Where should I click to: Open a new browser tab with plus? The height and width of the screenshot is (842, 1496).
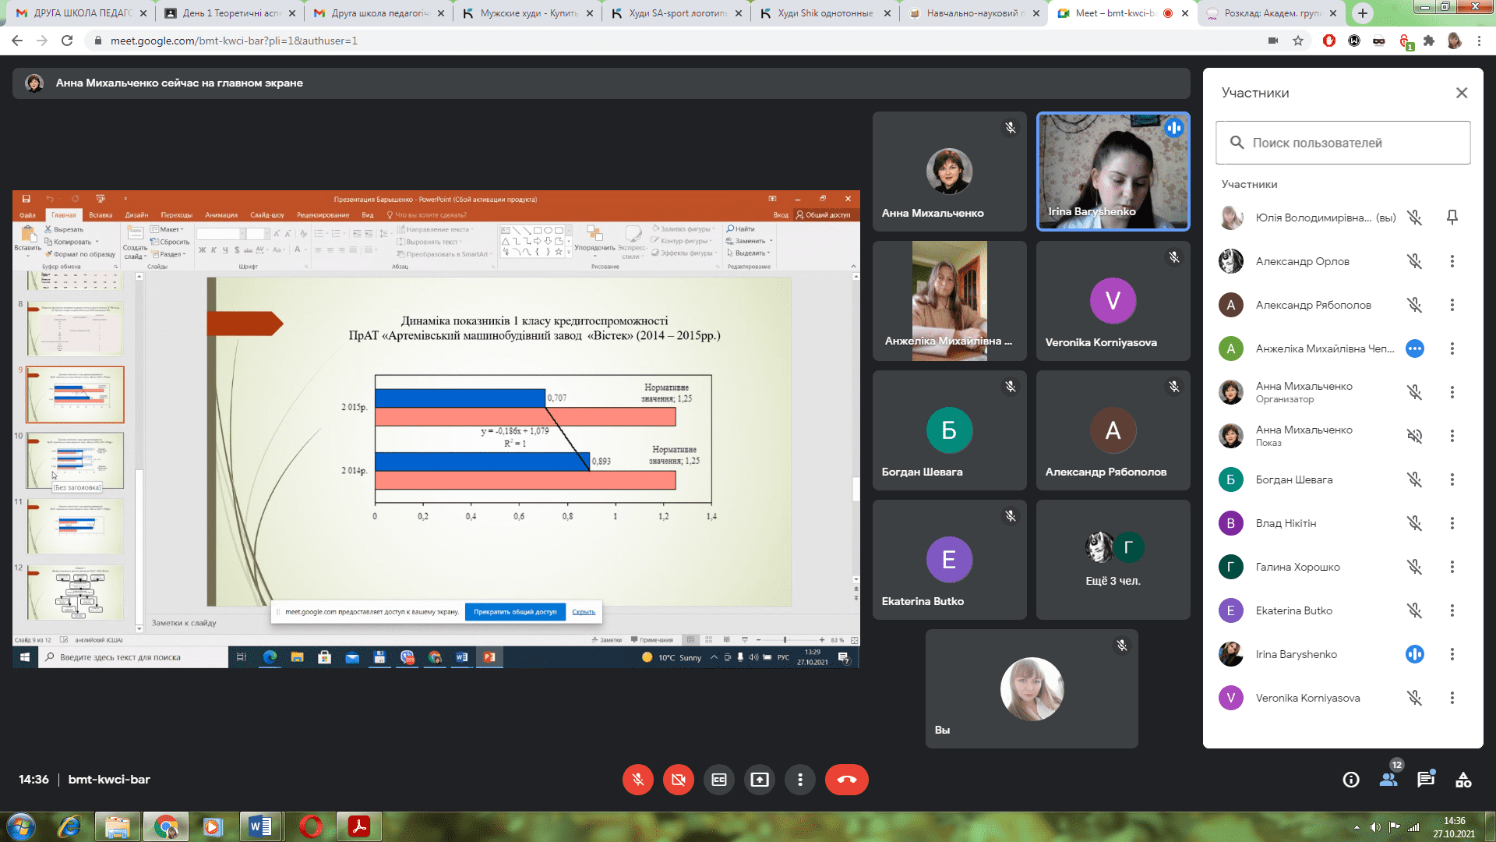click(1362, 13)
